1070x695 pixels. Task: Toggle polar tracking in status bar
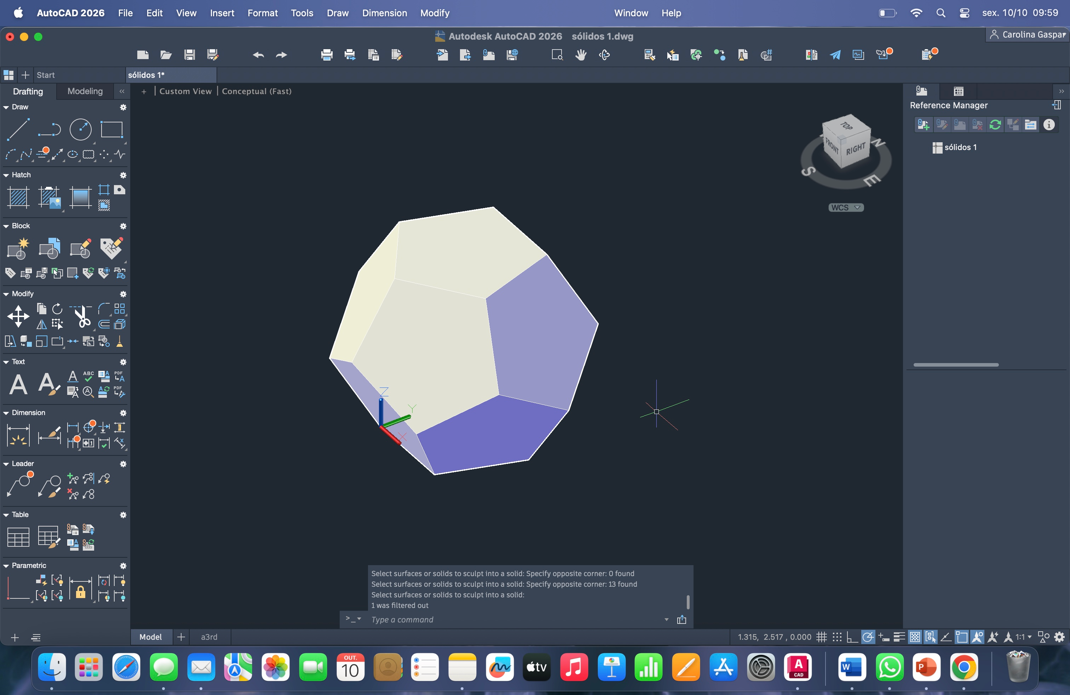(x=868, y=637)
